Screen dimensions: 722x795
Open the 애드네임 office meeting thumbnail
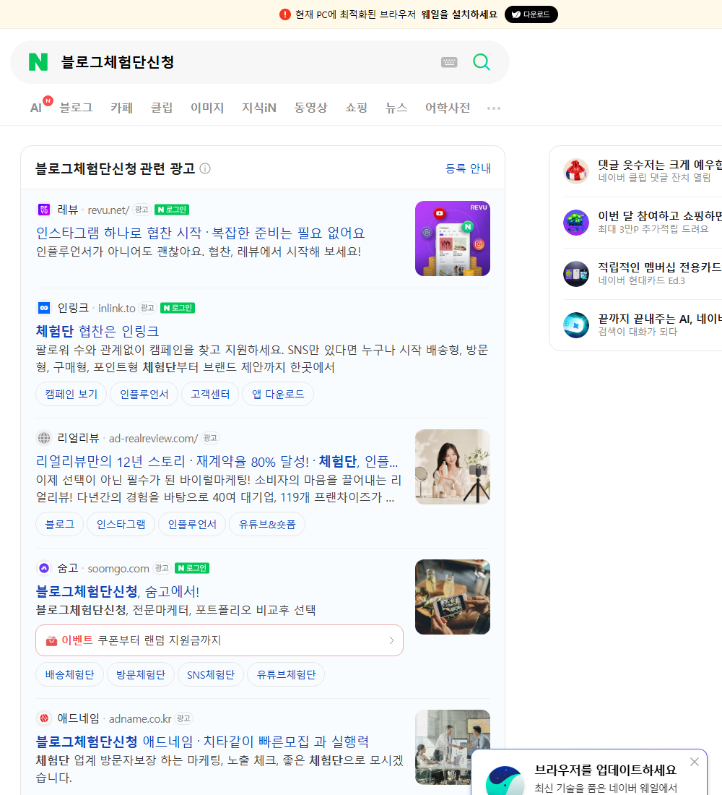pos(453,747)
